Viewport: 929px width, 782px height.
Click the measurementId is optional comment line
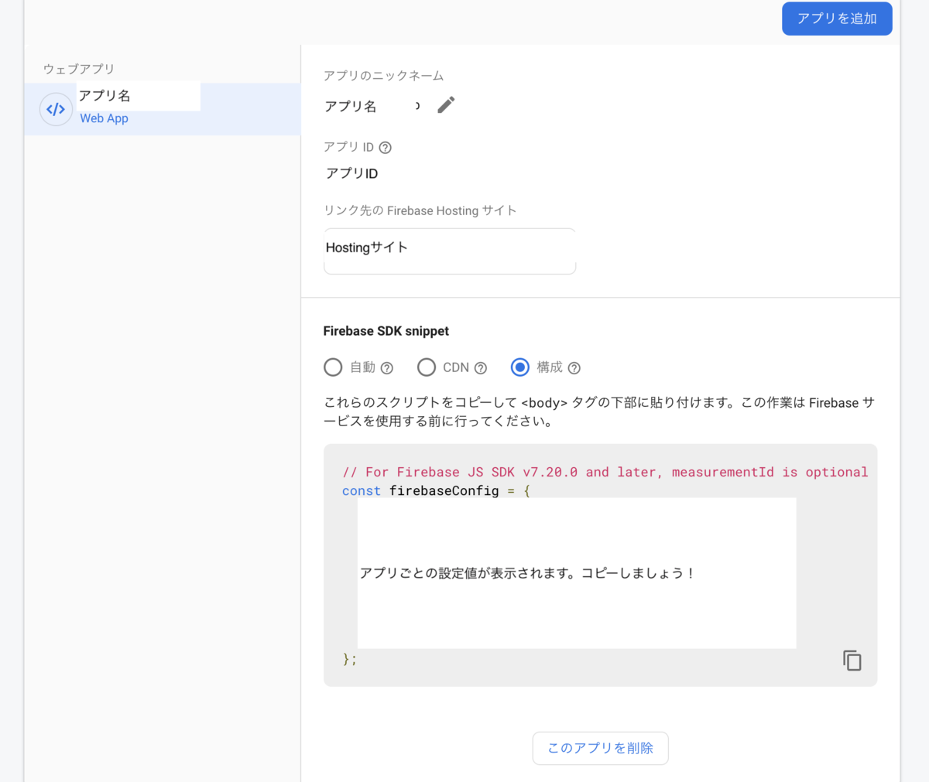(x=605, y=472)
